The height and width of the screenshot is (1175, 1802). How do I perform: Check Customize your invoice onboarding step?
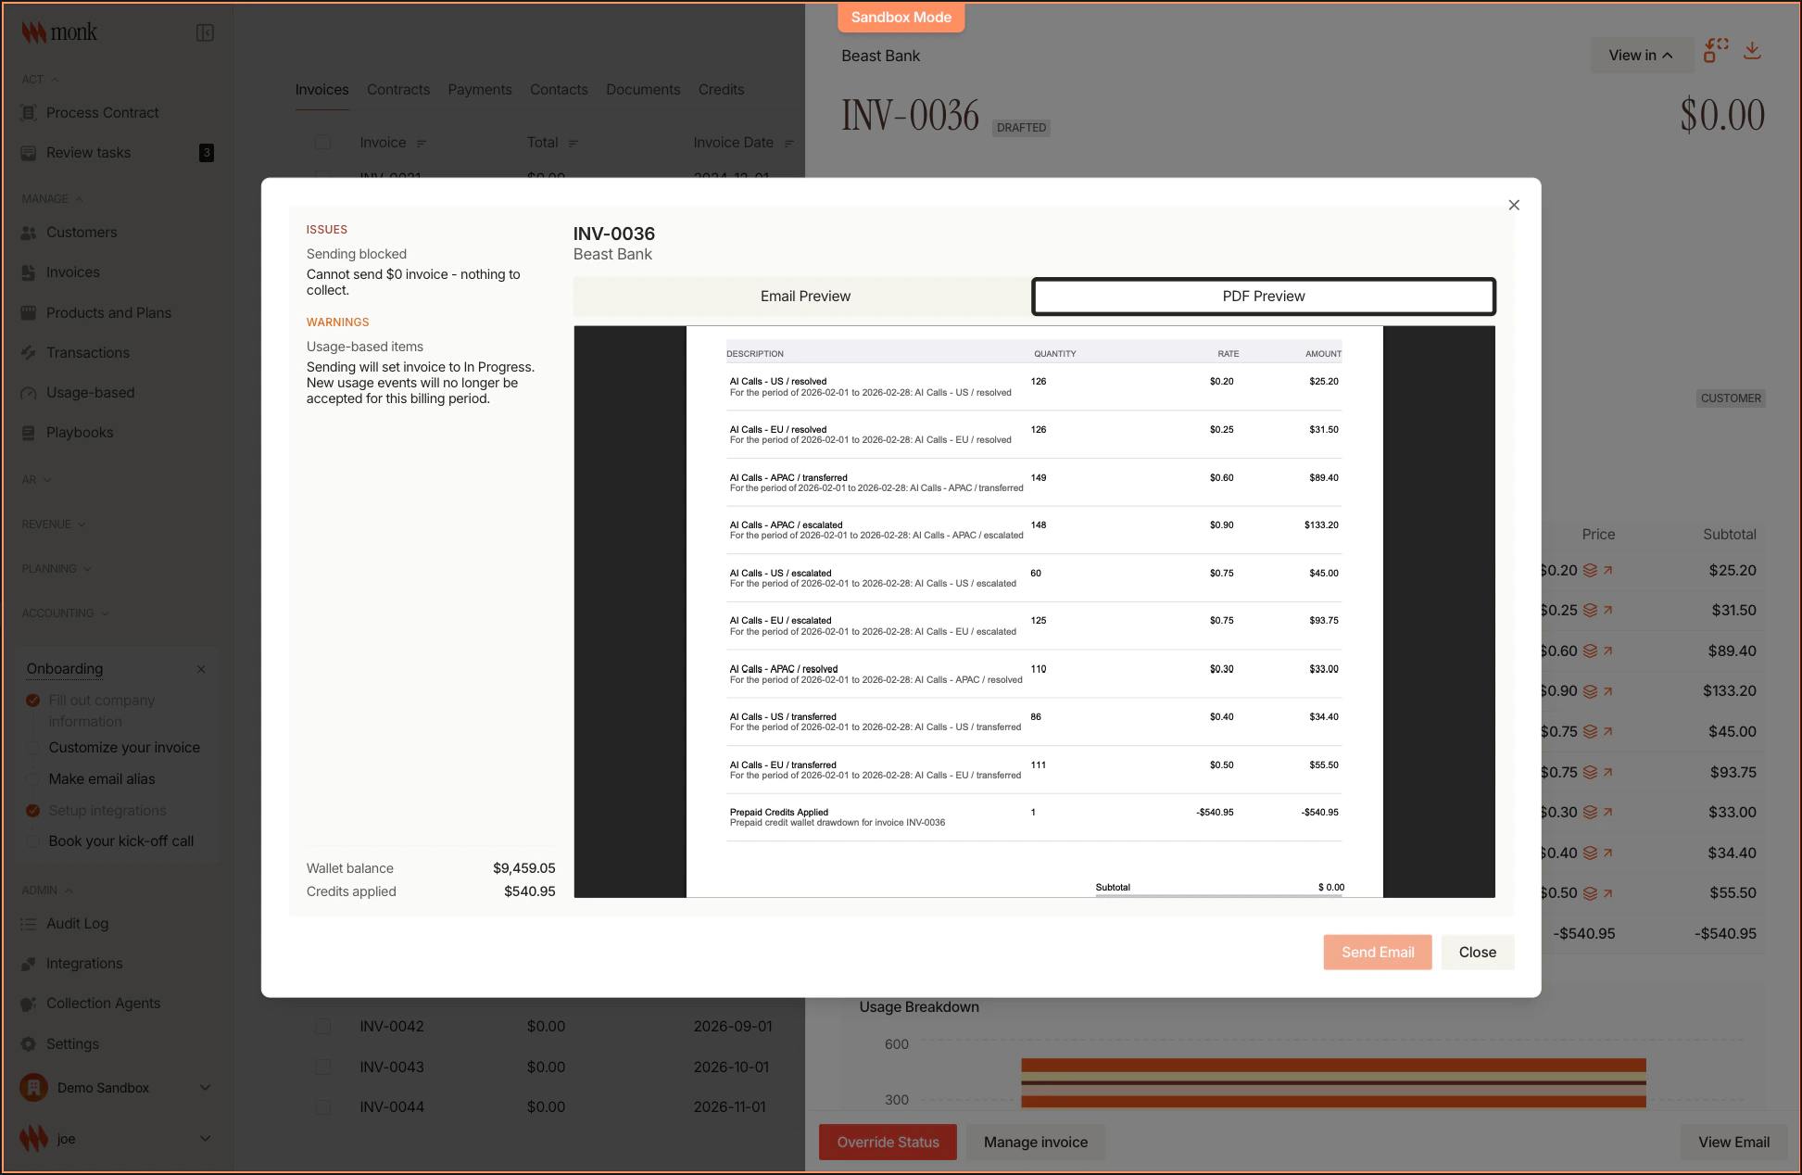click(33, 748)
